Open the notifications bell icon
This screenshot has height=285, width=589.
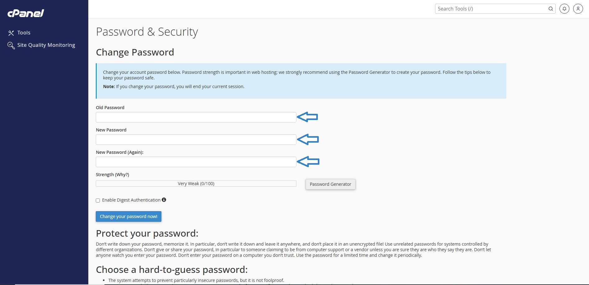pos(564,9)
